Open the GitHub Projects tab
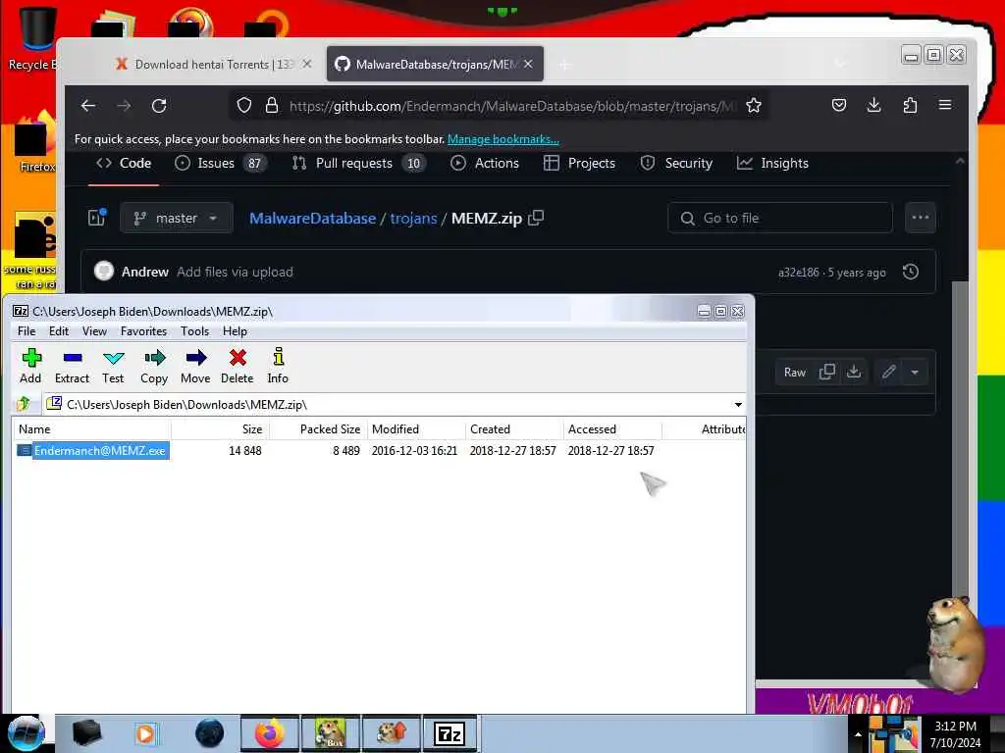This screenshot has width=1005, height=753. 579,164
